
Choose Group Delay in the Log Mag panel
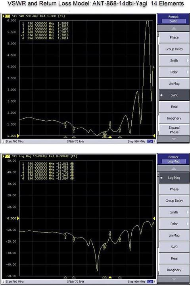coord(174,201)
